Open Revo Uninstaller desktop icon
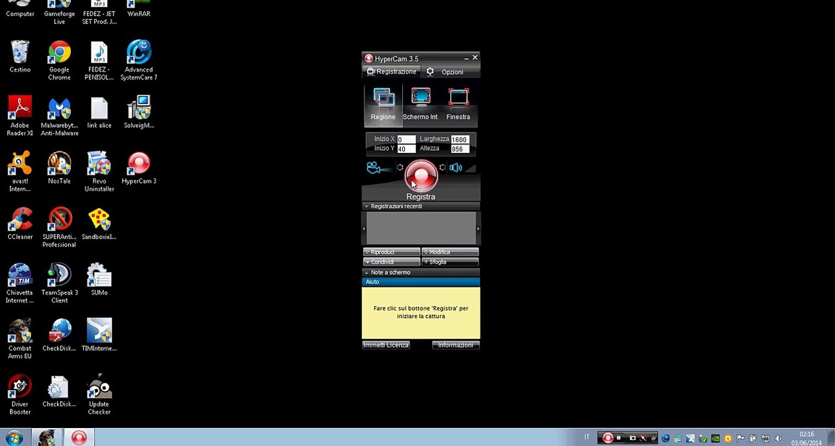 point(99,172)
